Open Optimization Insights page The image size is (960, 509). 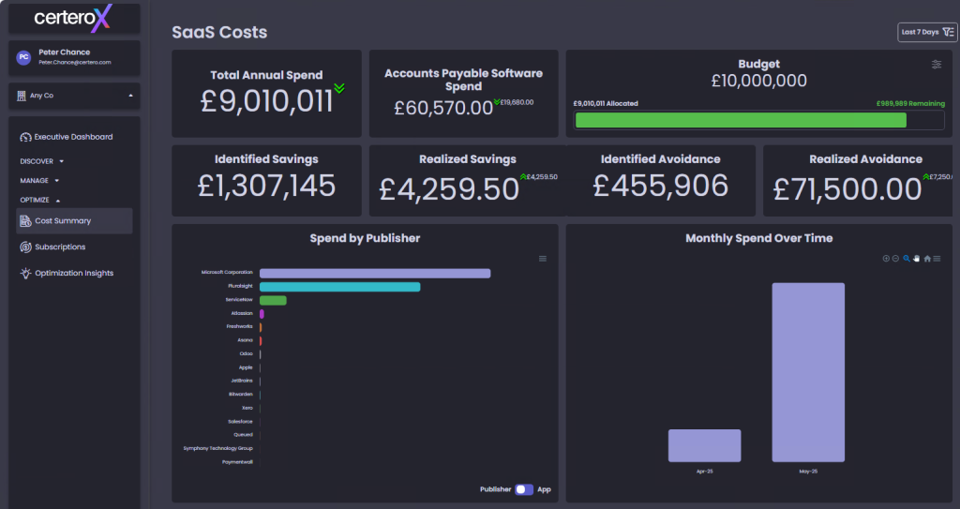coord(74,273)
